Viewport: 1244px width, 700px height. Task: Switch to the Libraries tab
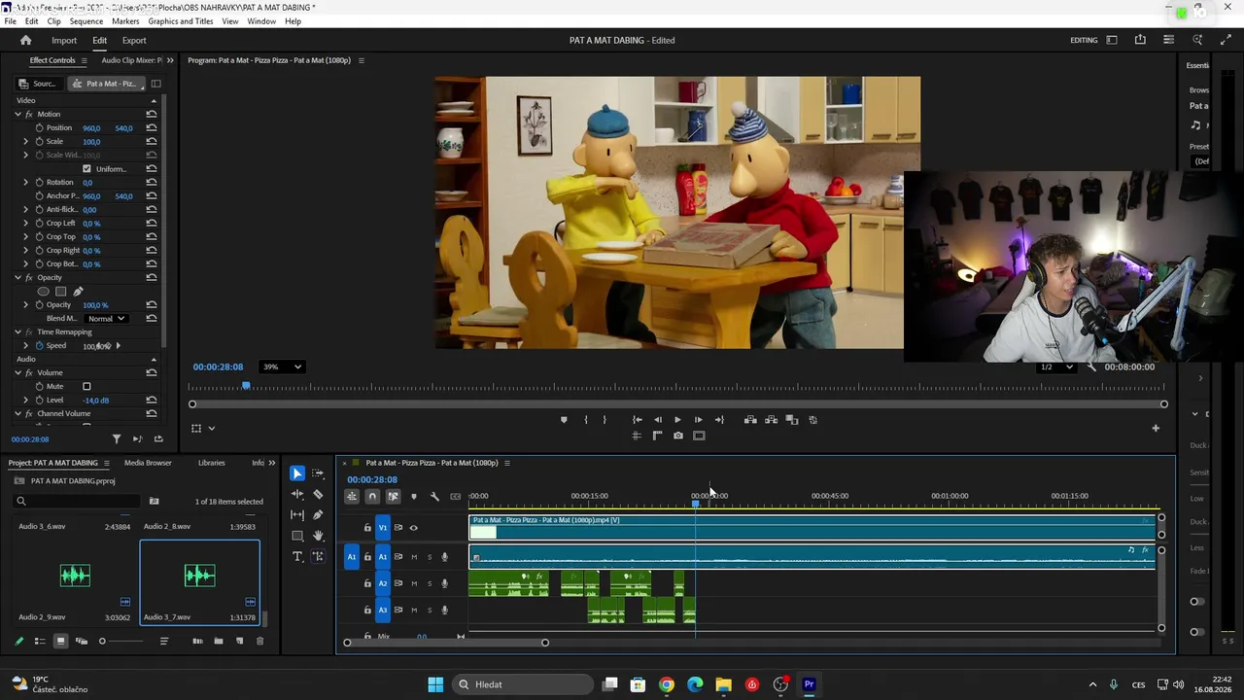coord(211,463)
